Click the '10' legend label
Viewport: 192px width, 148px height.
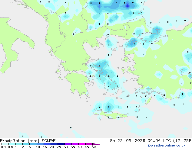(x=38, y=147)
